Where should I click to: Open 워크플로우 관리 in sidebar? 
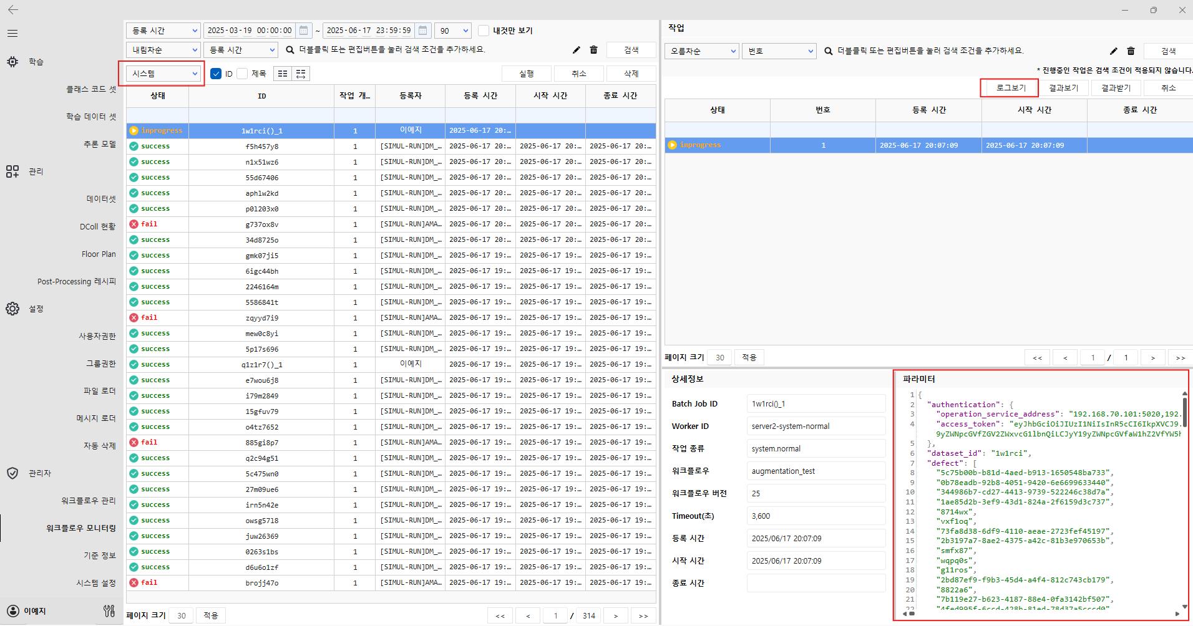88,501
